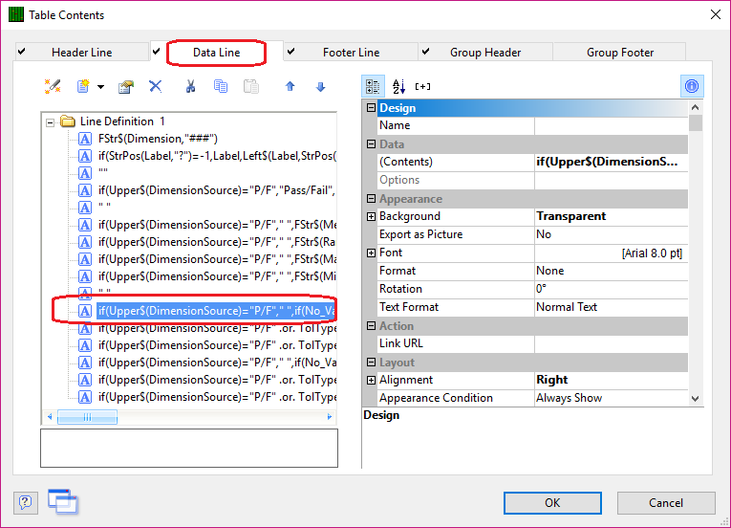731x528 pixels.
Task: Select the Data Line tab
Action: [x=216, y=52]
